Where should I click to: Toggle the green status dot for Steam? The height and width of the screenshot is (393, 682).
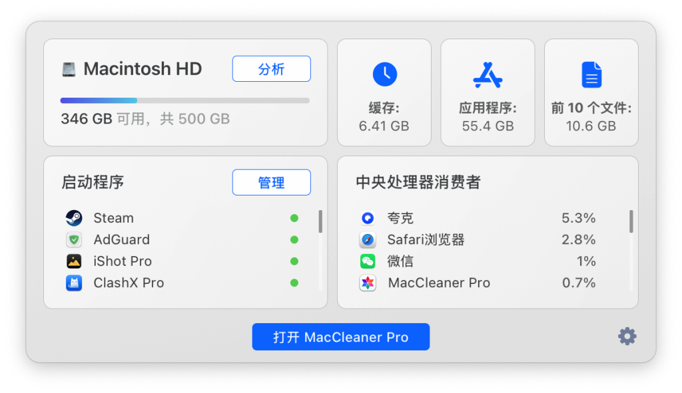[x=294, y=218]
